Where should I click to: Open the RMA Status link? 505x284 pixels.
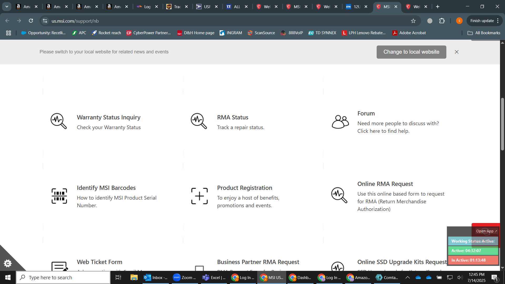click(x=233, y=117)
